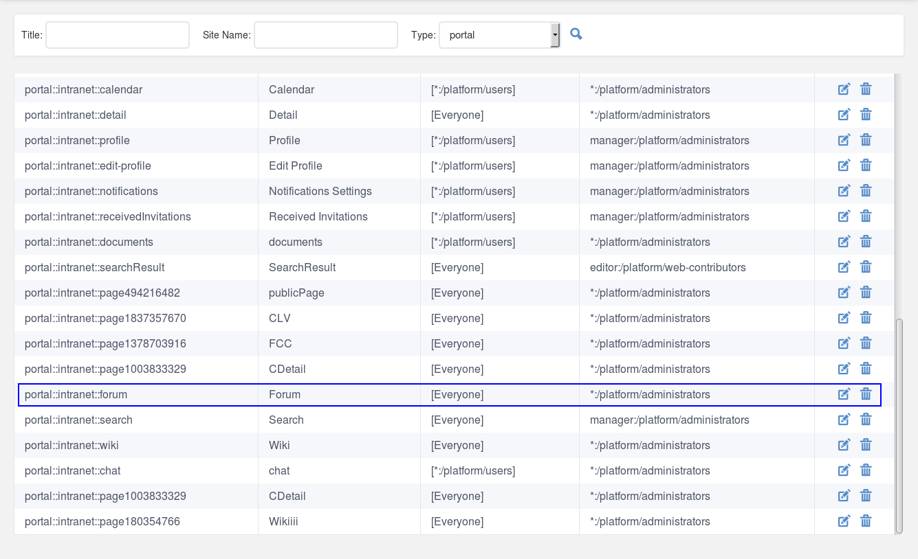The height and width of the screenshot is (559, 918).
Task: Delete the portal::intranet::chat page
Action: click(866, 470)
